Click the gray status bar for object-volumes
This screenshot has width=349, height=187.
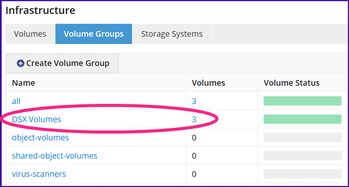tap(303, 137)
